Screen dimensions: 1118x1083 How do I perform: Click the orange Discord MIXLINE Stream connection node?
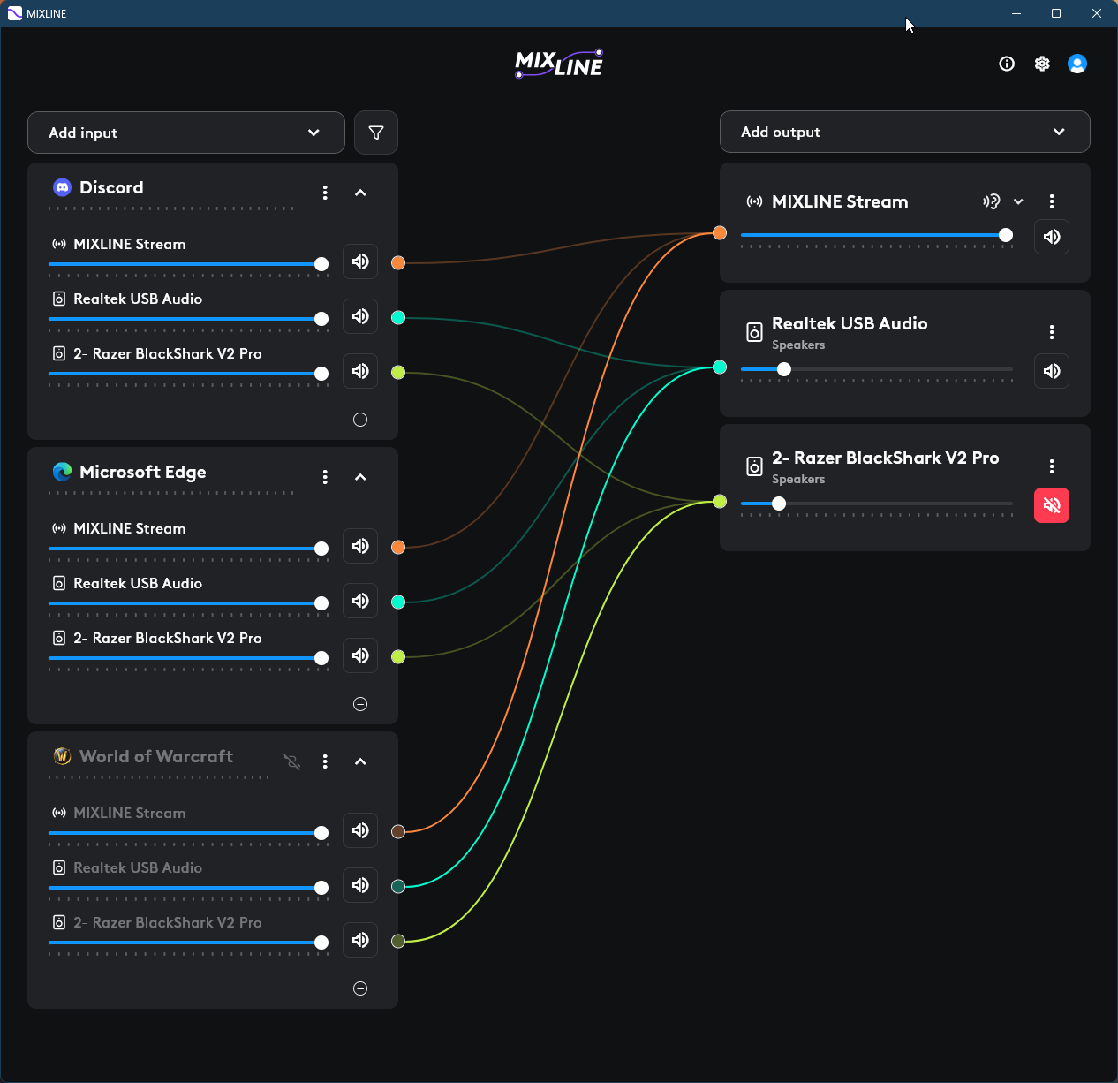click(398, 263)
